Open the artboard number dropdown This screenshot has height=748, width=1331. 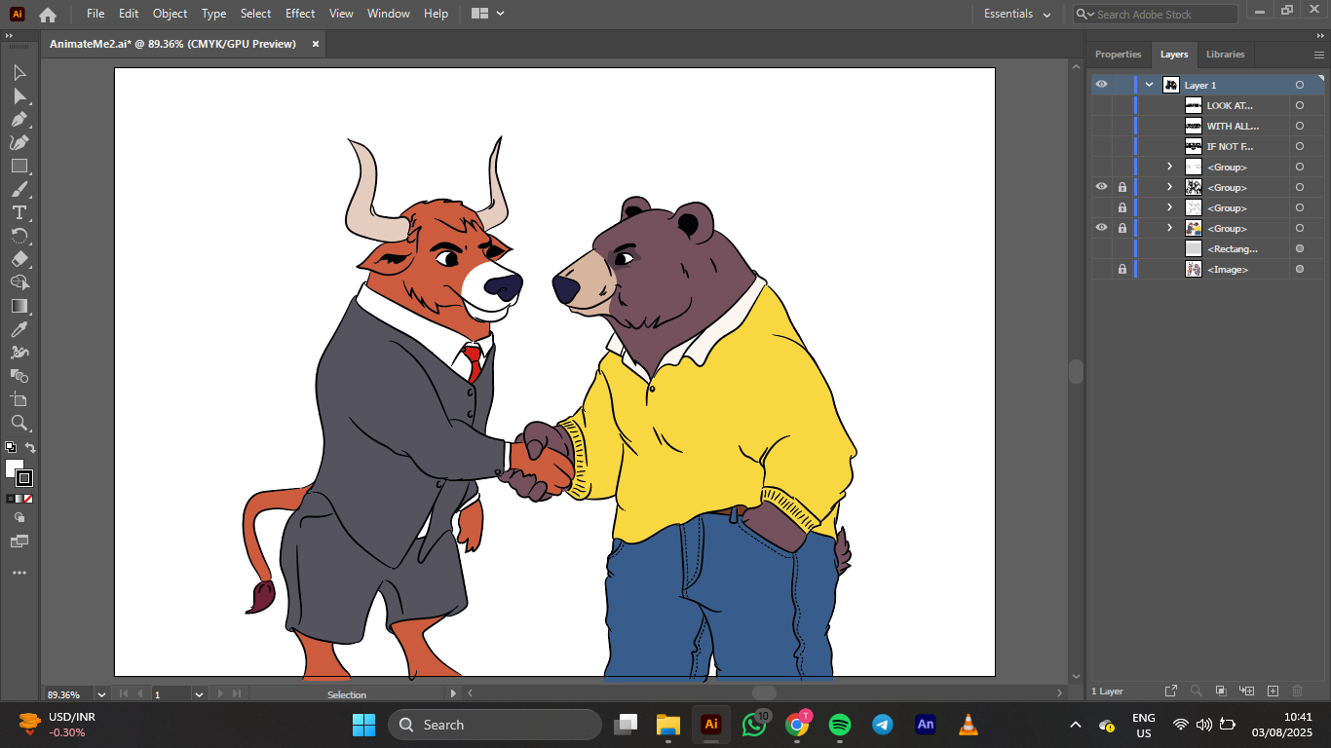tap(199, 694)
